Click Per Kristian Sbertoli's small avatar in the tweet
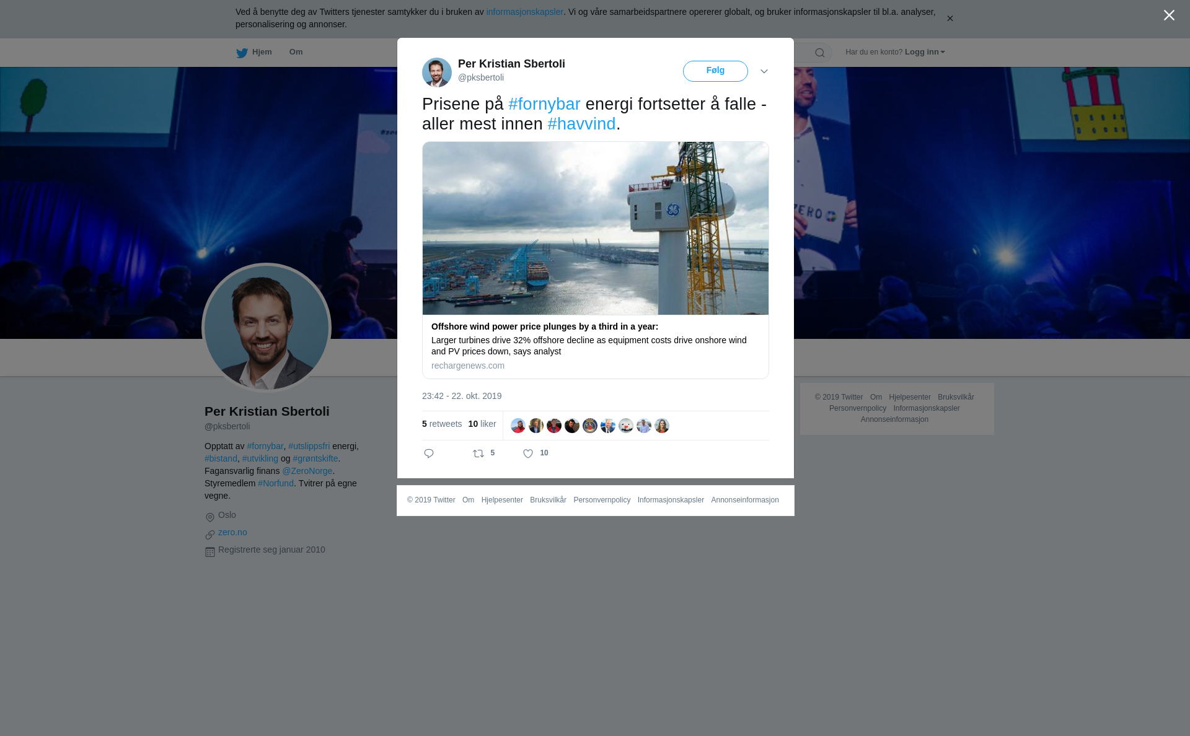This screenshot has width=1190, height=736. click(437, 72)
